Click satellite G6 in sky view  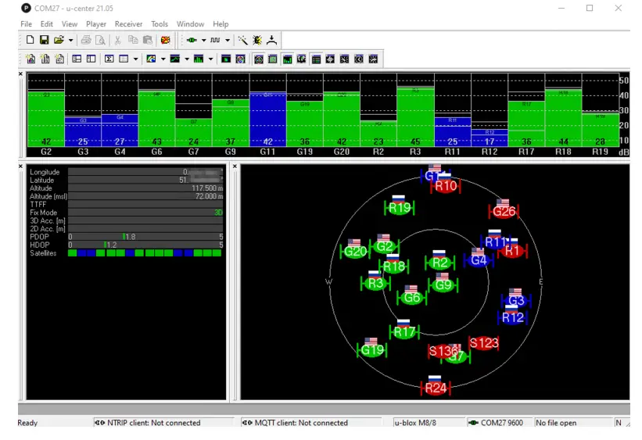click(411, 298)
